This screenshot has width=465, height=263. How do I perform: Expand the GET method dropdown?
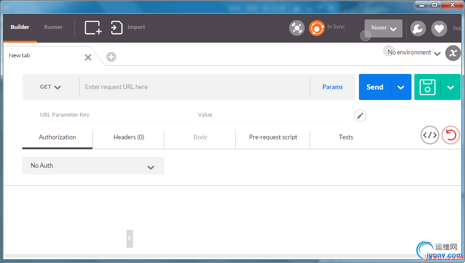(x=50, y=87)
